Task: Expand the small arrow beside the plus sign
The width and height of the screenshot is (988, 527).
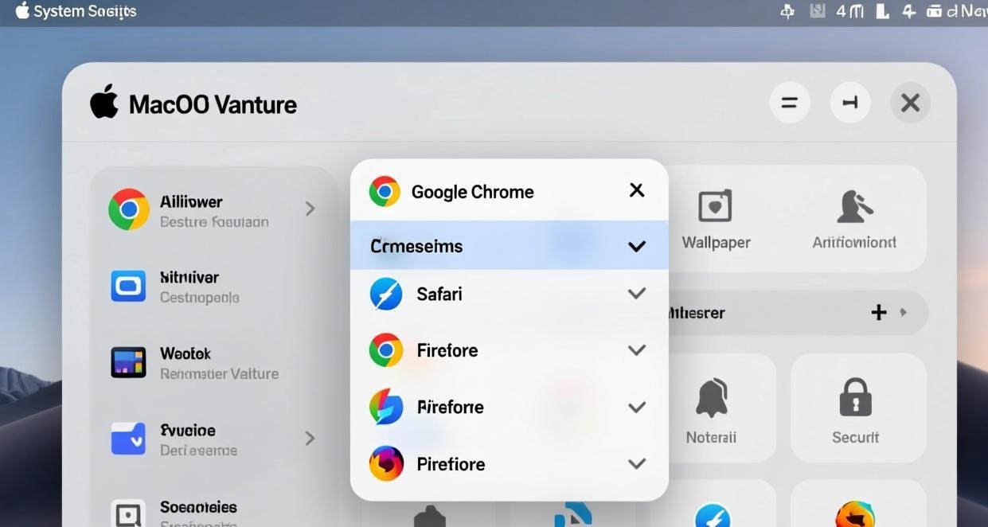Action: [x=904, y=313]
